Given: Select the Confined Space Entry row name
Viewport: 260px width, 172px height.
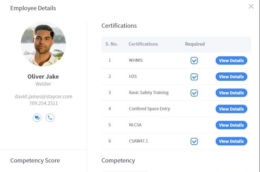Looking at the screenshot, I should coord(149,109).
